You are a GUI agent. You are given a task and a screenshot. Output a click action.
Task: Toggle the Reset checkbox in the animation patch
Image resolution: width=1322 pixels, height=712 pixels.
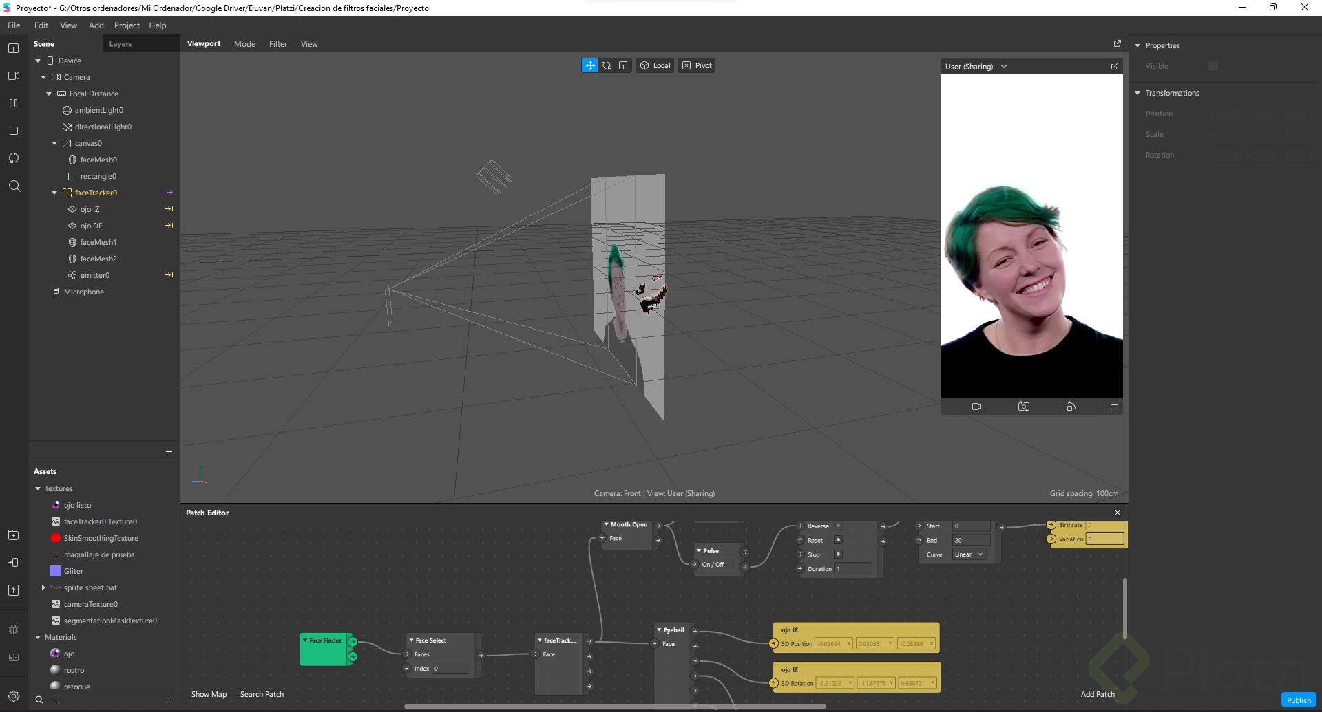(x=838, y=540)
